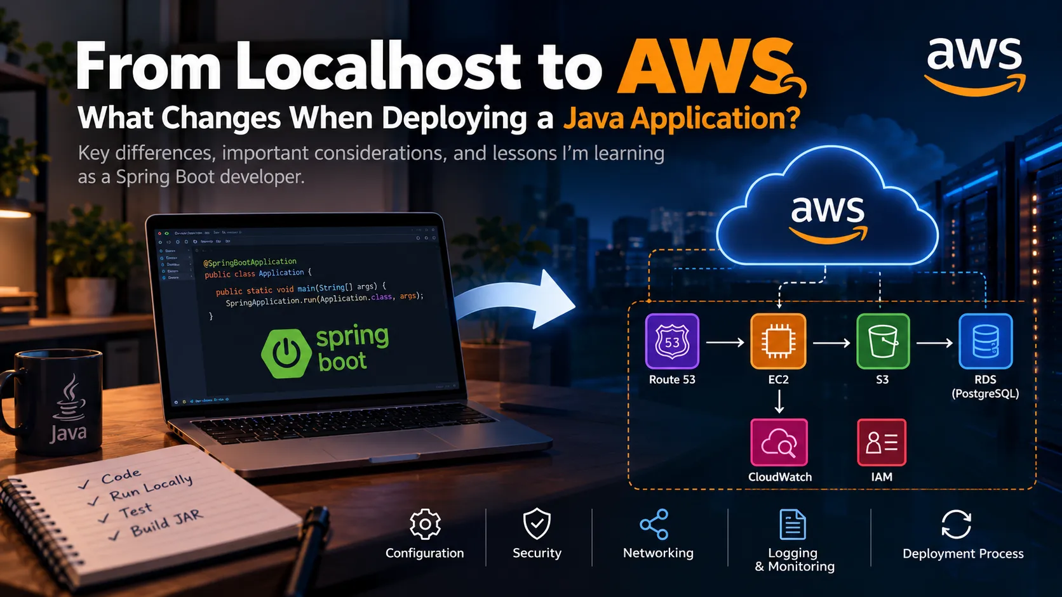Click the green S3 bucket icon
Image resolution: width=1062 pixels, height=597 pixels.
point(883,341)
